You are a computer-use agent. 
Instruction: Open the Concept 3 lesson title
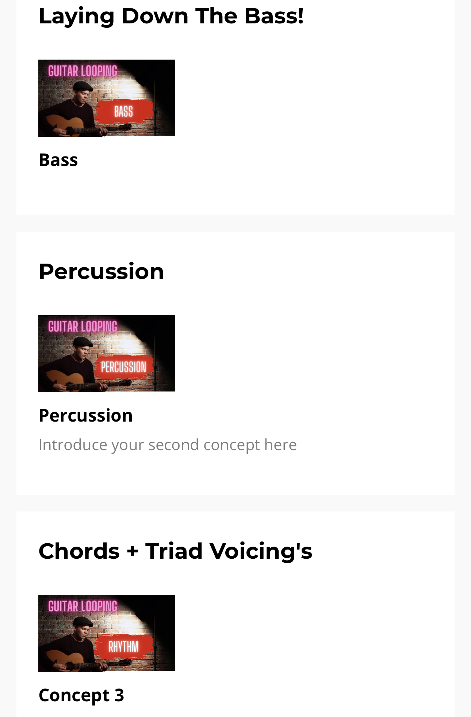[81, 695]
